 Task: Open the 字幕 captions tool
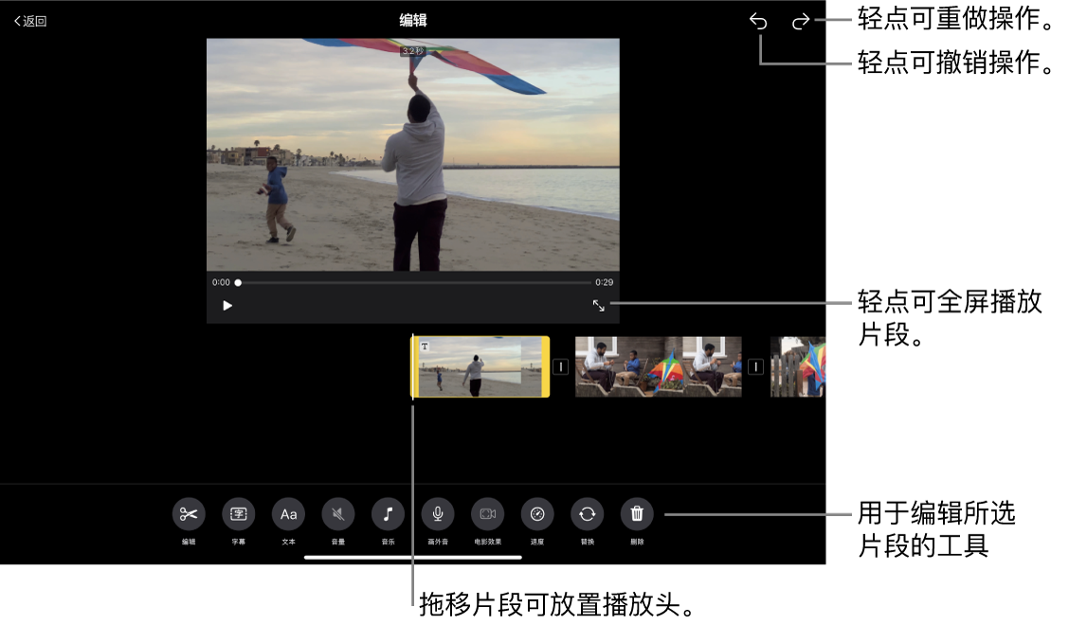(239, 514)
